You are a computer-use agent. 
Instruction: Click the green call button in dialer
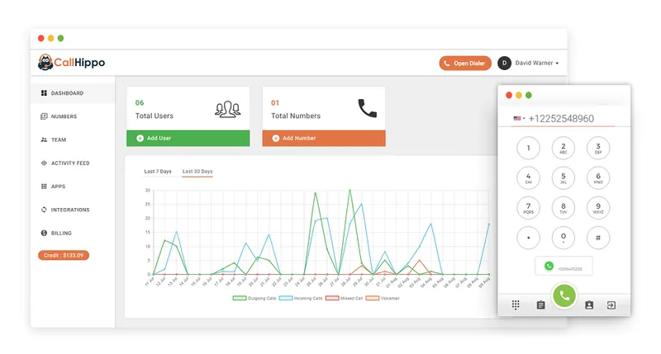564,295
